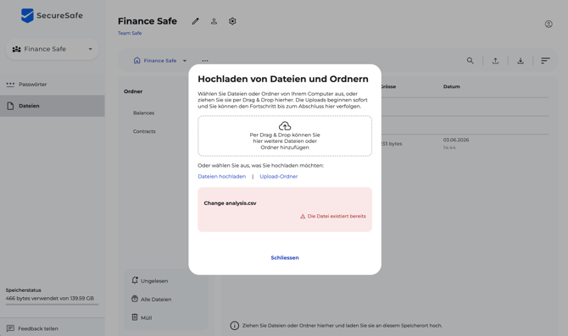Click the download arrow icon in toolbar
Screen dimensions: 568x336
(x=521, y=61)
